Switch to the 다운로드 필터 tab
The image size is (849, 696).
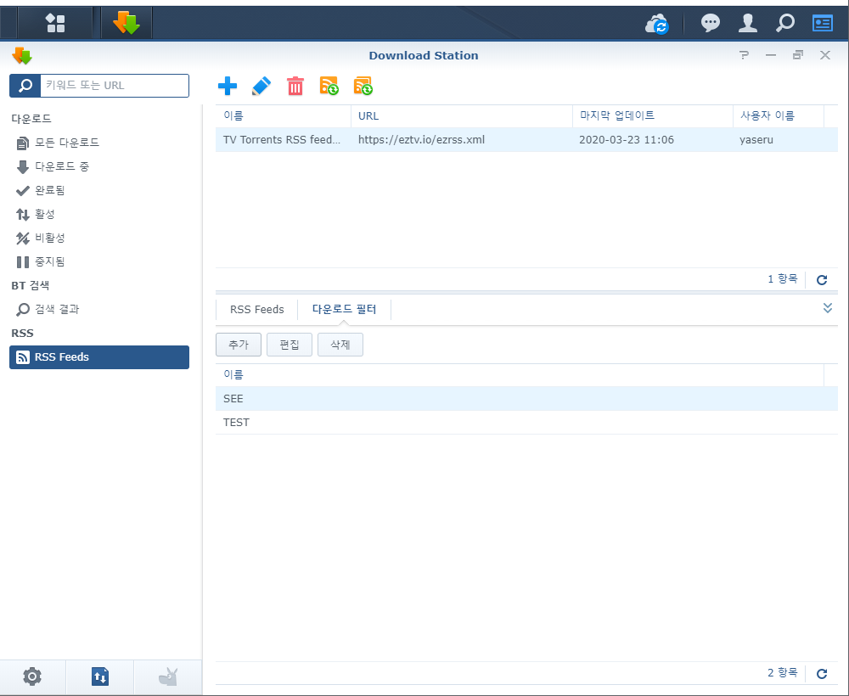(x=344, y=310)
